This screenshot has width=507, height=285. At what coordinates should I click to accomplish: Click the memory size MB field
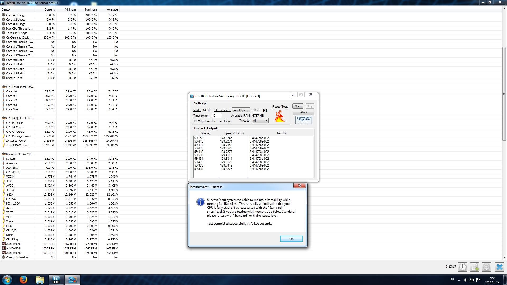(x=257, y=110)
